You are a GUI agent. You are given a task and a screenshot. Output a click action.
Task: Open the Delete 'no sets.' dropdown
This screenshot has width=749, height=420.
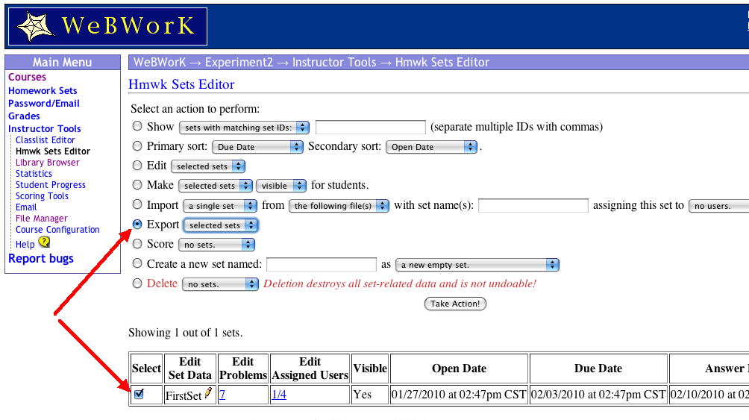click(x=220, y=284)
